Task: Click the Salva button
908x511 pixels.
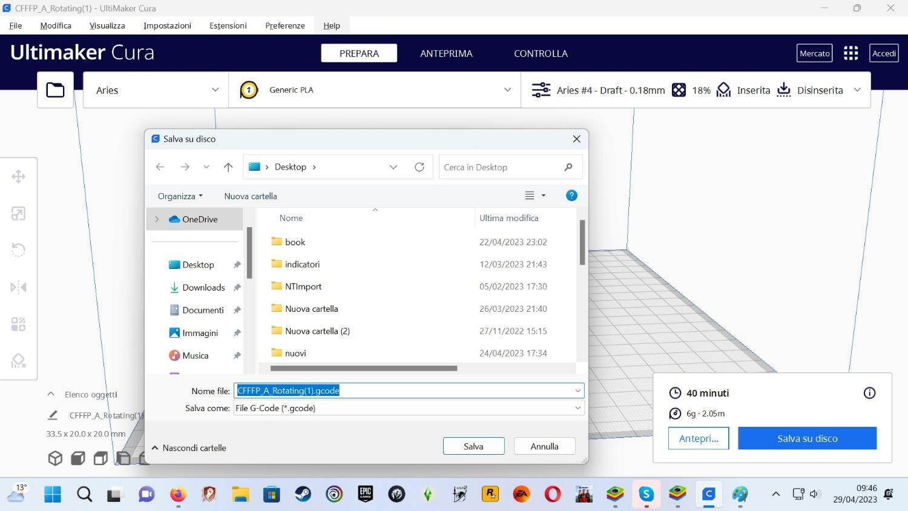Action: 473,446
